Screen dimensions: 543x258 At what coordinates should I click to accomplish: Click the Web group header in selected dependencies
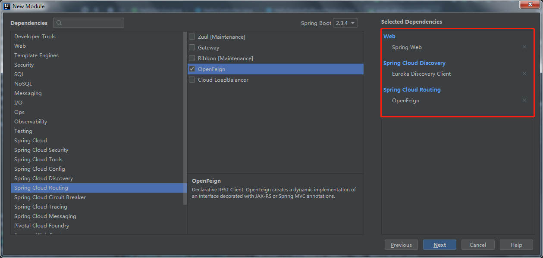click(x=389, y=37)
